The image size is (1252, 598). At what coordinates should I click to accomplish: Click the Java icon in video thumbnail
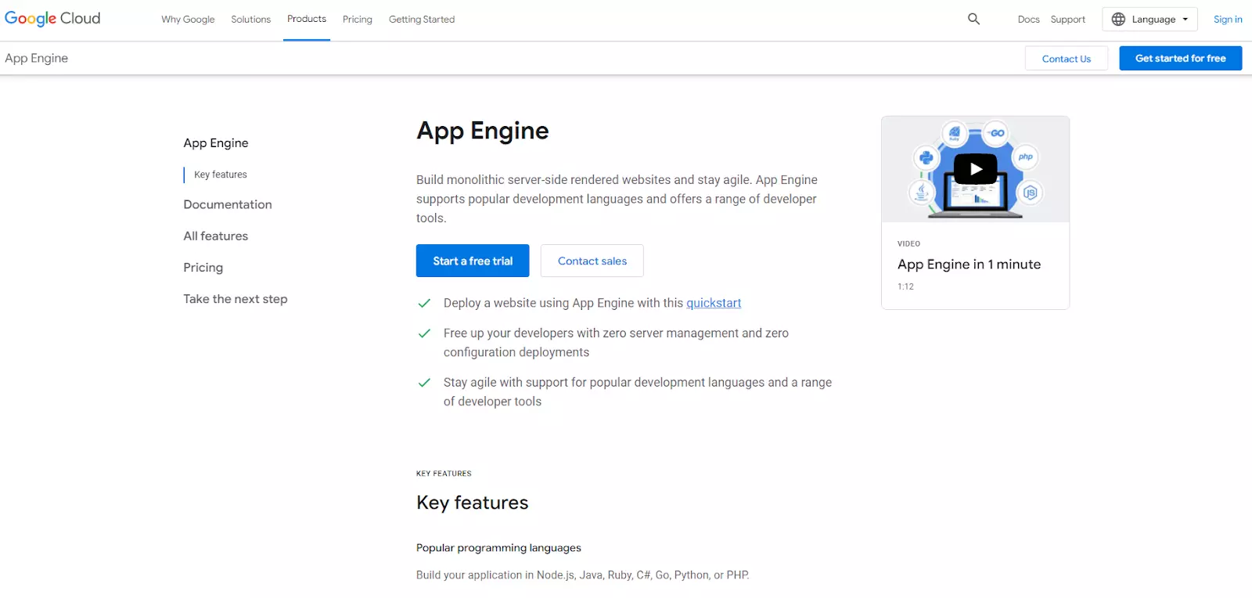(921, 191)
